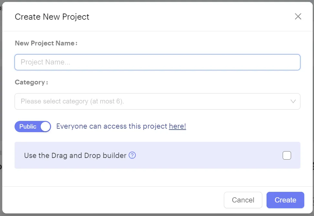Click the 'Use the Drag and Drop builder' label
The image size is (314, 216).
(75, 155)
